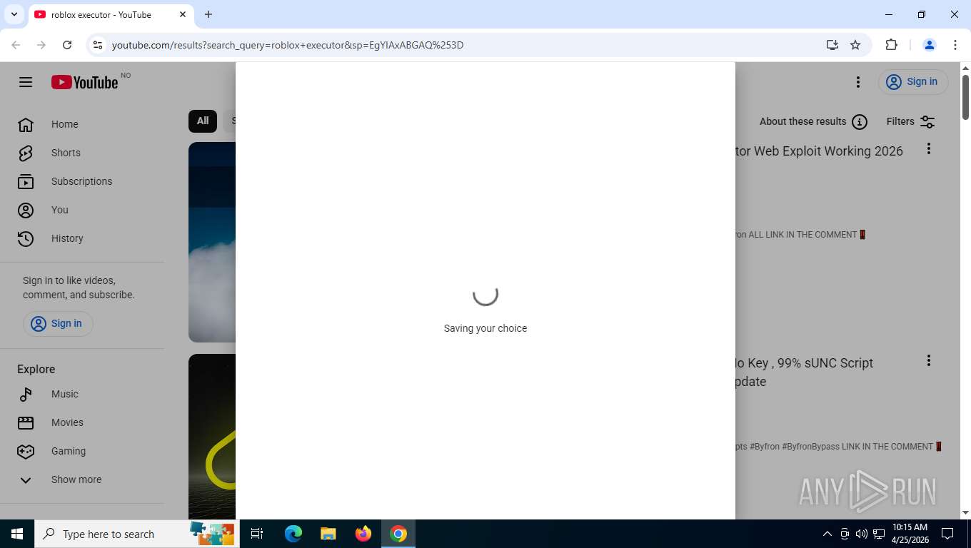The width and height of the screenshot is (971, 548).
Task: Select the All filter chip
Action: [x=203, y=121]
